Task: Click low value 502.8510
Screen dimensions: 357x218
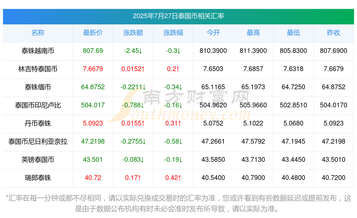Action: pos(293,105)
